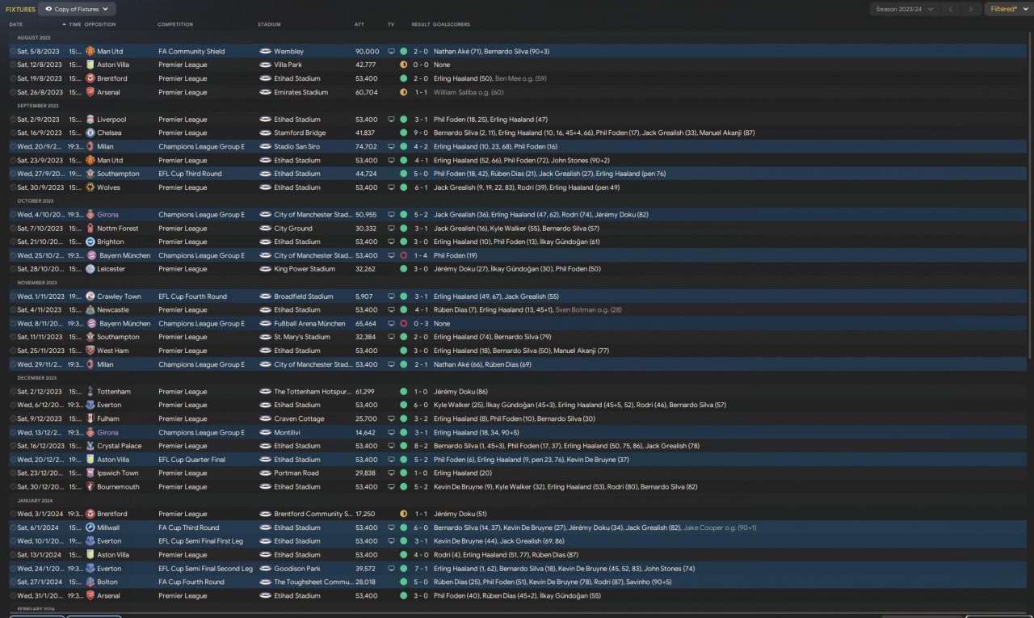
Task: Tick the selection circle for the Liverpool fixture
Action: point(13,120)
